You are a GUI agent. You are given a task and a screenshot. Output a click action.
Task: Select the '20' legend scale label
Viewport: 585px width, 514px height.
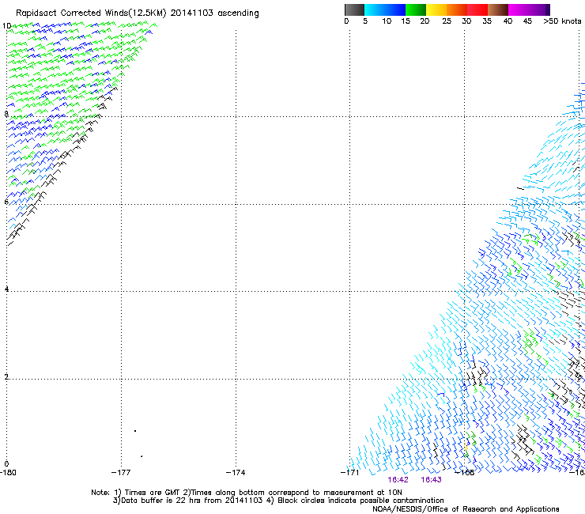(x=425, y=21)
